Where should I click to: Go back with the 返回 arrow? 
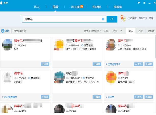pyautogui.click(x=5, y=31)
